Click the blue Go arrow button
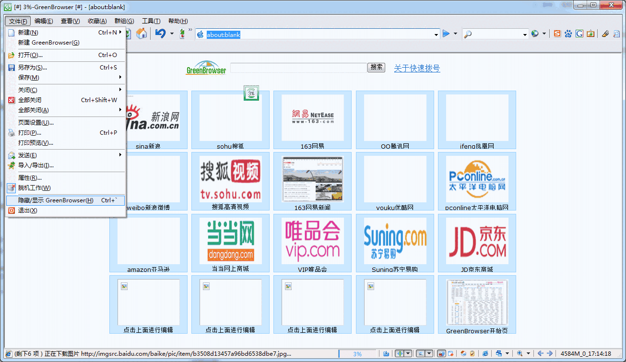This screenshot has width=626, height=362. [x=446, y=34]
